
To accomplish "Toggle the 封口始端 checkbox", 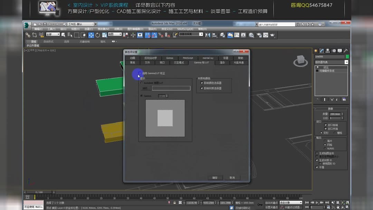I will pos(325,125).
